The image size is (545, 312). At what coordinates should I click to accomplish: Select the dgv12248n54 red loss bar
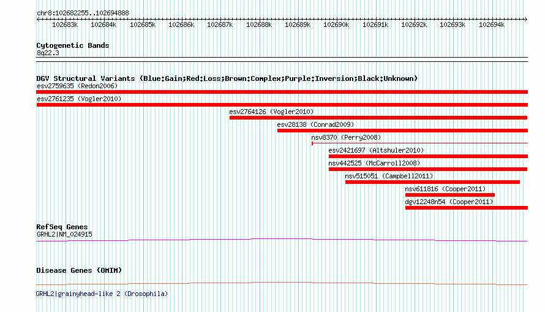[x=467, y=208]
